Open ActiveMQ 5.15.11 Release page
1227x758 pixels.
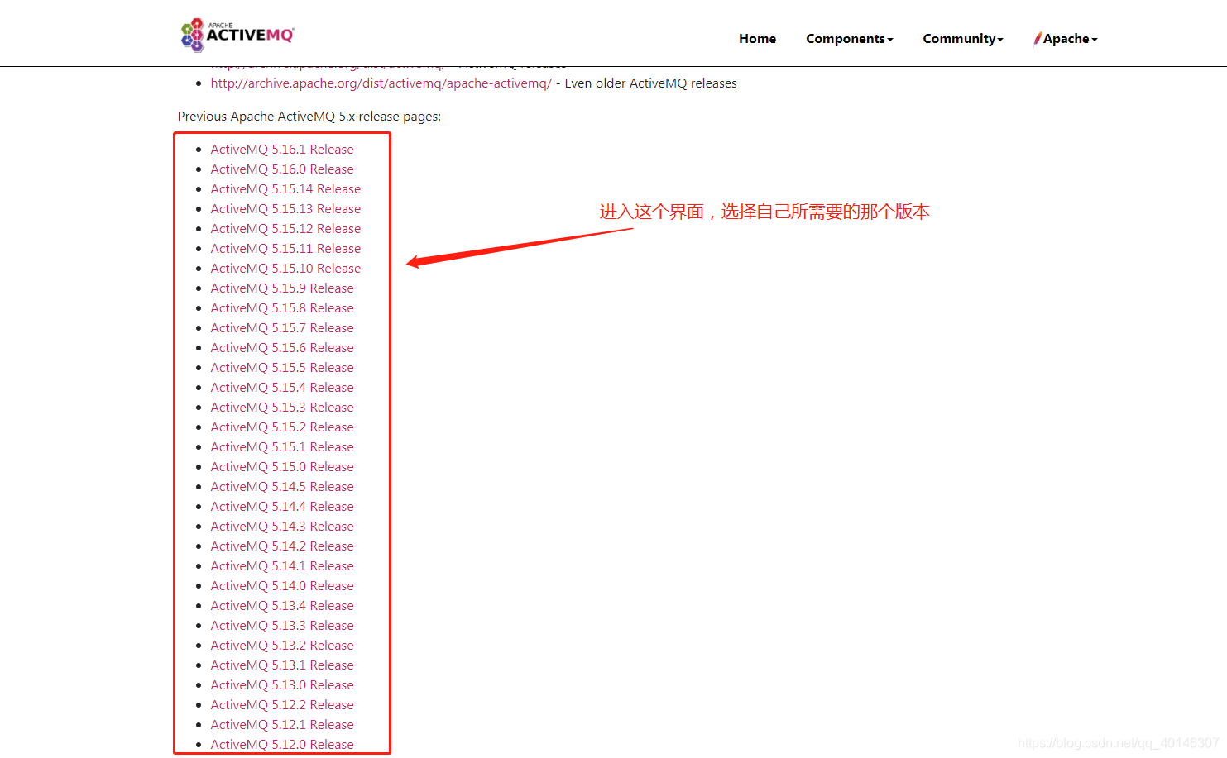tap(285, 249)
